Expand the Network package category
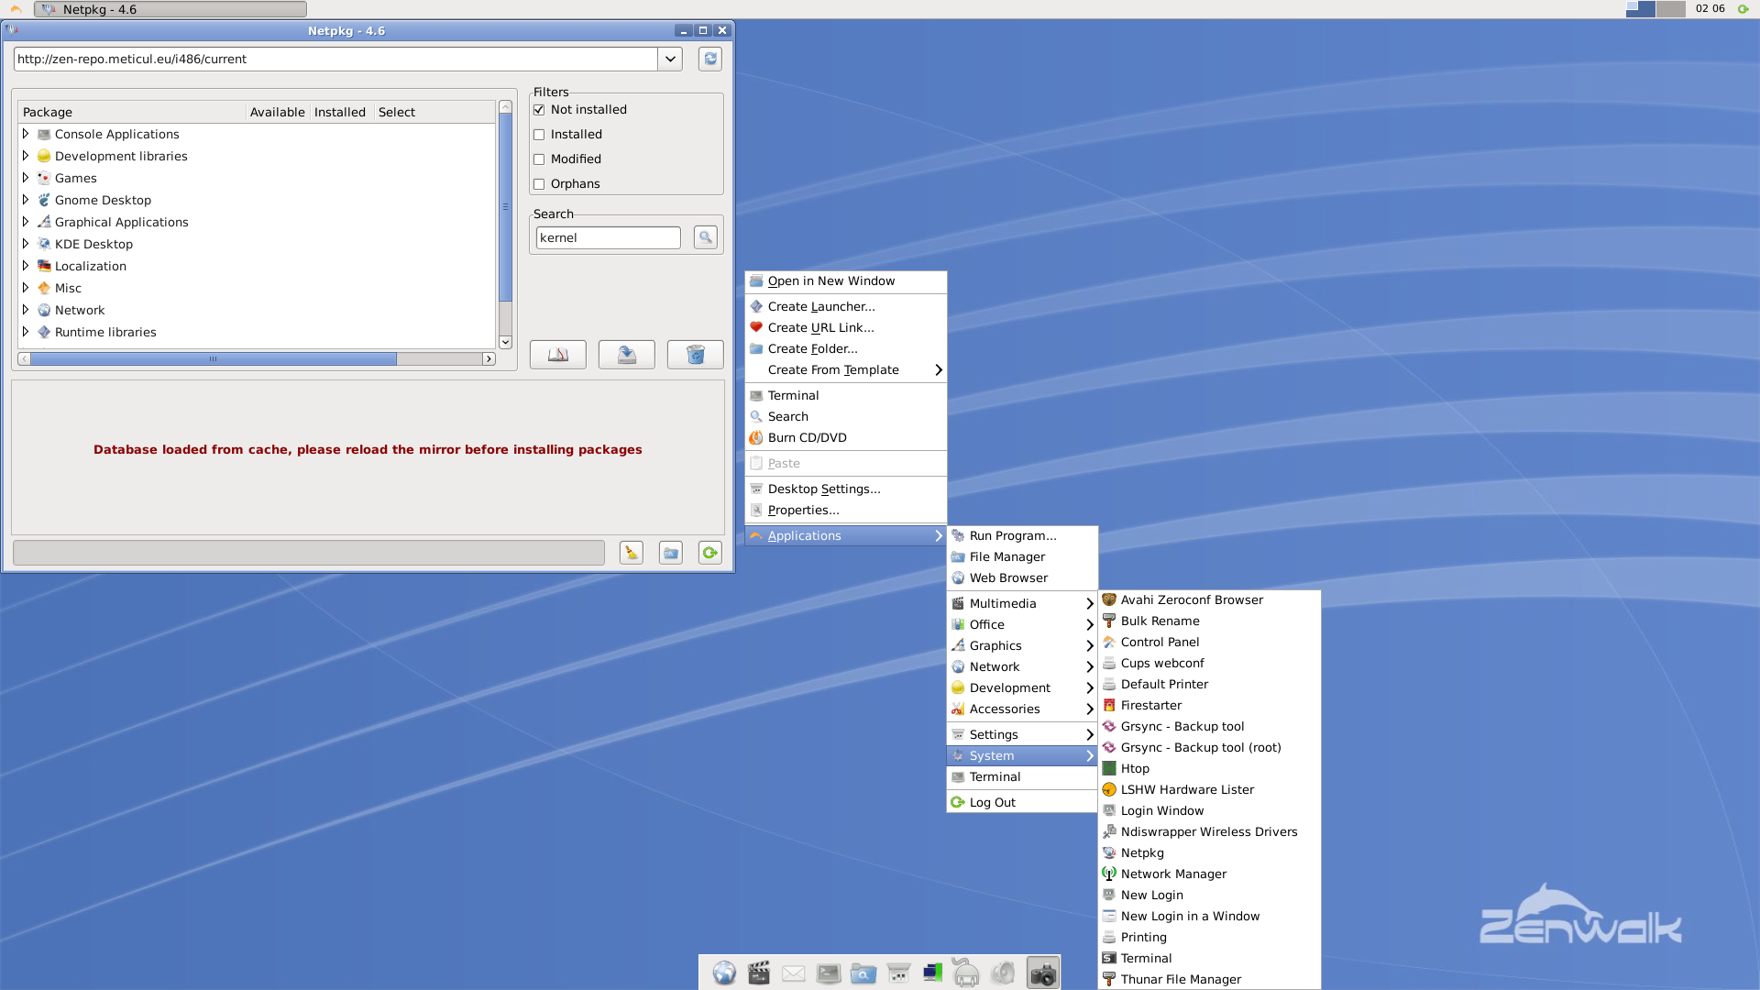This screenshot has width=1760, height=990. pos(26,310)
